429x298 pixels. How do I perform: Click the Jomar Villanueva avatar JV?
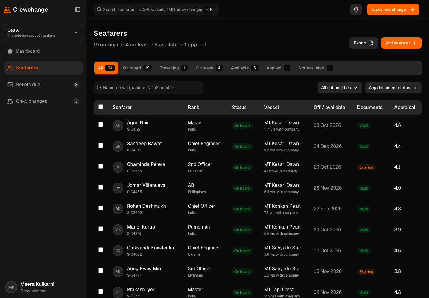pyautogui.click(x=118, y=188)
